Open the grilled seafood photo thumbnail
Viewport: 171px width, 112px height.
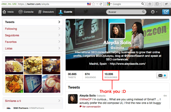[14, 84]
